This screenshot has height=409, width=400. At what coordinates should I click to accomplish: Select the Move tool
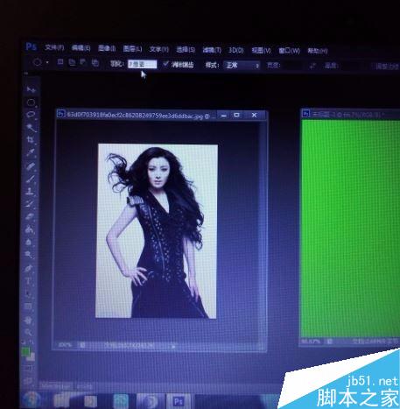point(31,89)
